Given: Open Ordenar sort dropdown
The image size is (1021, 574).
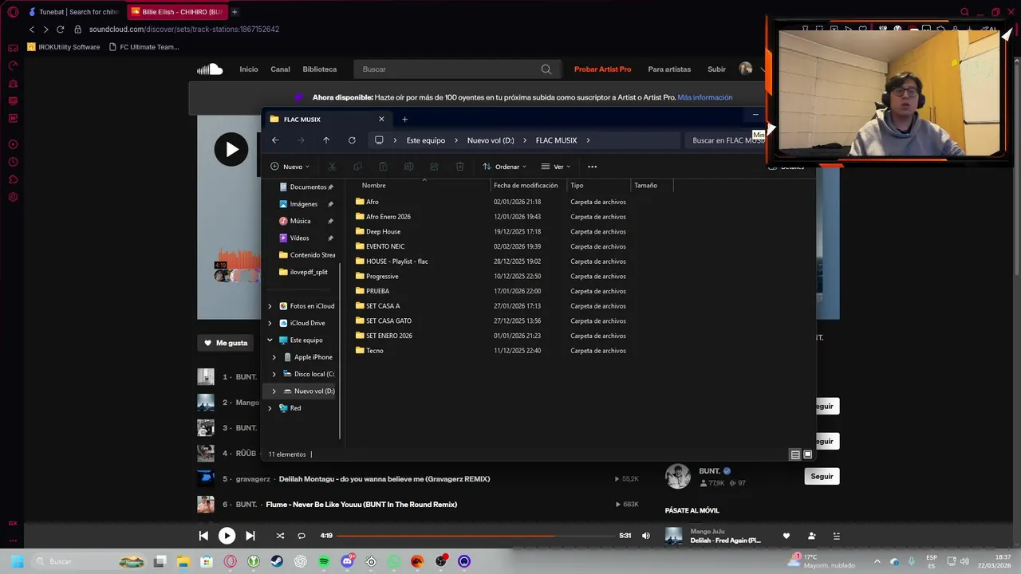Looking at the screenshot, I should coord(505,167).
